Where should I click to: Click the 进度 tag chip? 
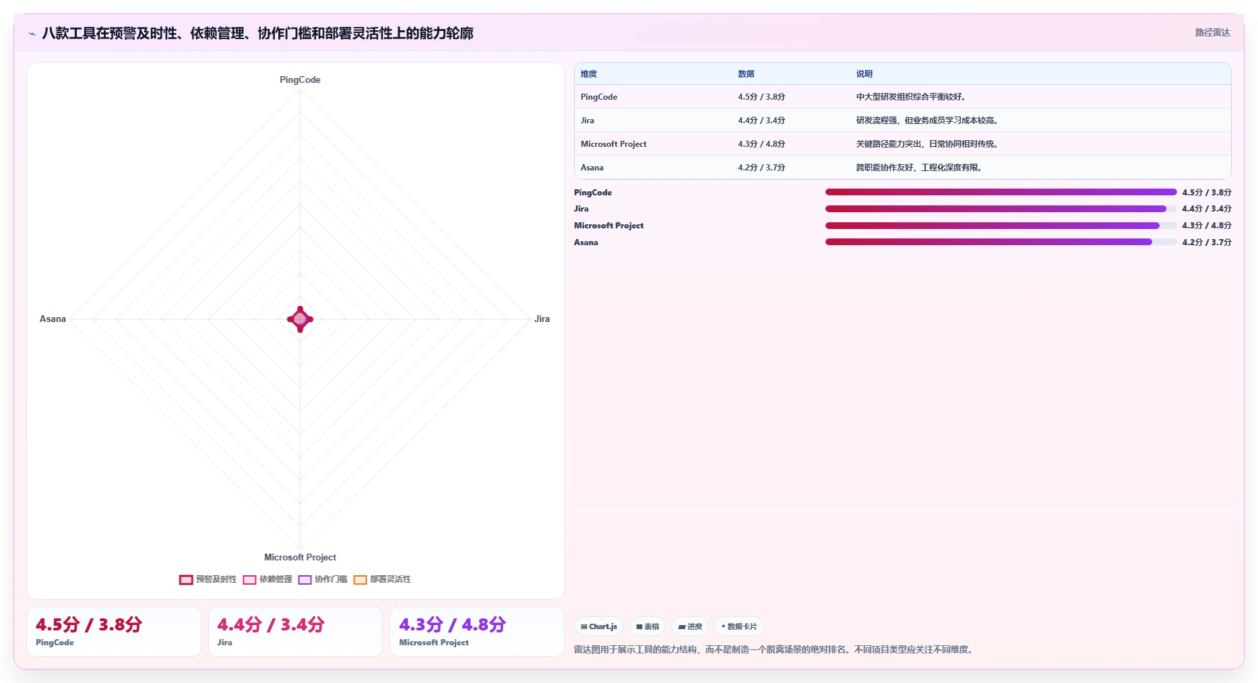pyautogui.click(x=690, y=626)
